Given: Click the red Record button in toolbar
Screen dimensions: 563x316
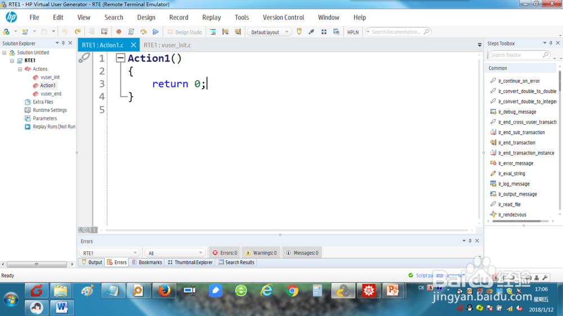Looking at the screenshot, I should coord(118,31).
